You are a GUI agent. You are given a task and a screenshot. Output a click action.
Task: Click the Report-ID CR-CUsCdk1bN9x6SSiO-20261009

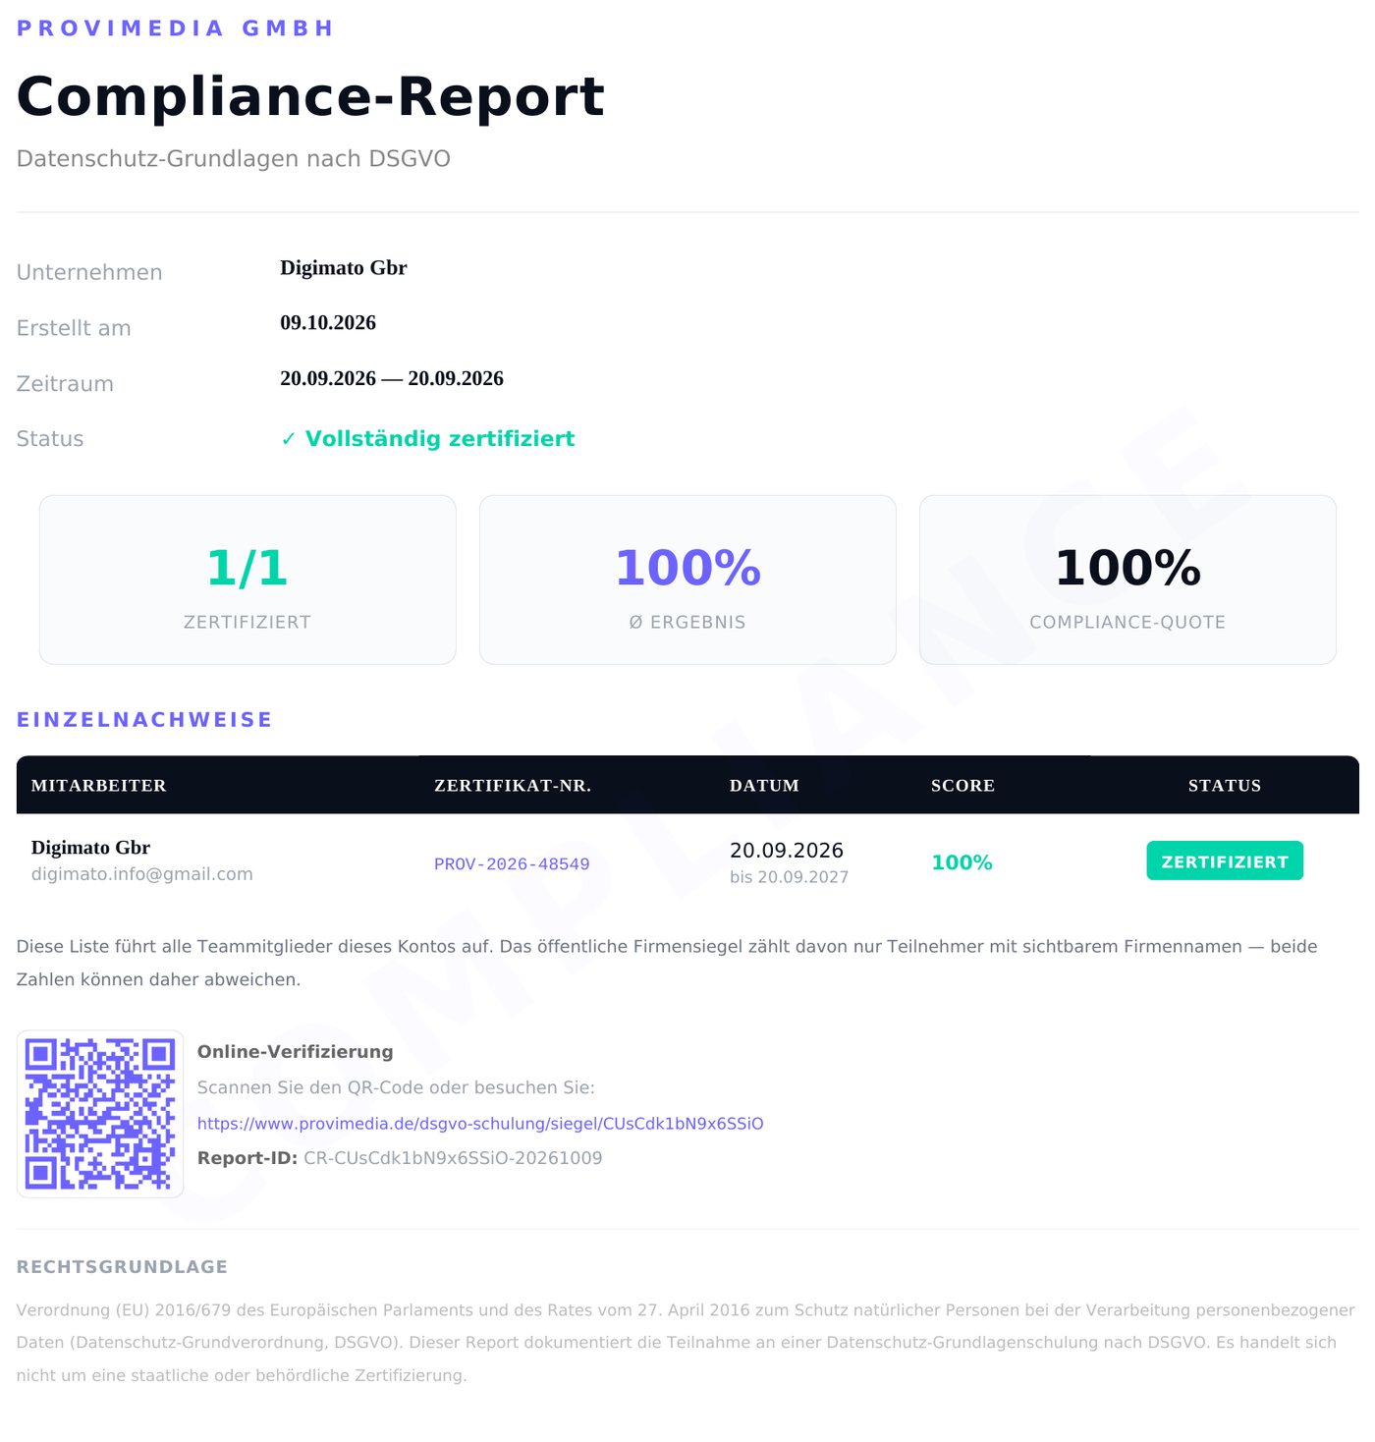(453, 1158)
